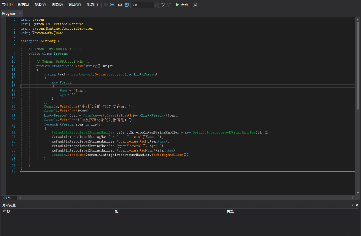Screen dimensions: 361x236
Task: Click the 名称 column header
Action: [7, 211]
